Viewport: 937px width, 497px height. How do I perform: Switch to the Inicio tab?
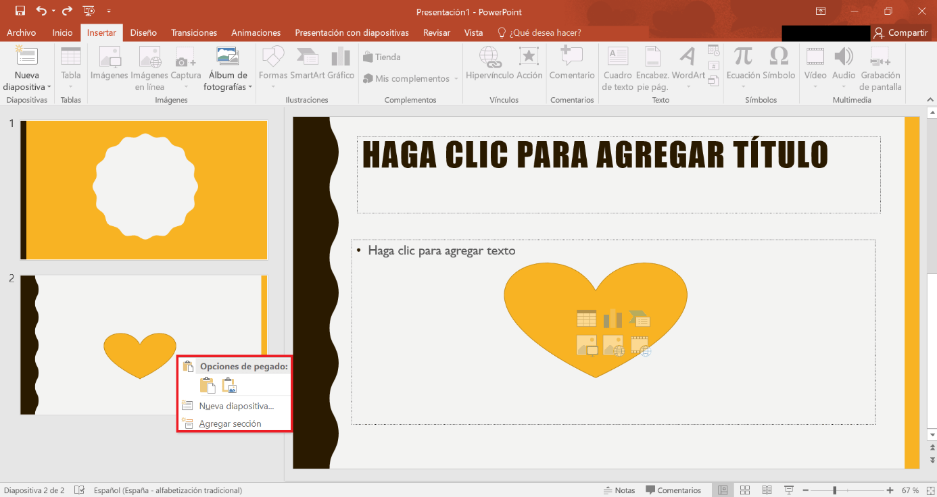point(62,32)
